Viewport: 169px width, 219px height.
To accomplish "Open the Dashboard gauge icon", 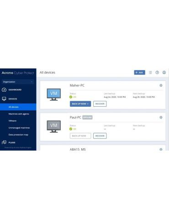I will pos(4,90).
